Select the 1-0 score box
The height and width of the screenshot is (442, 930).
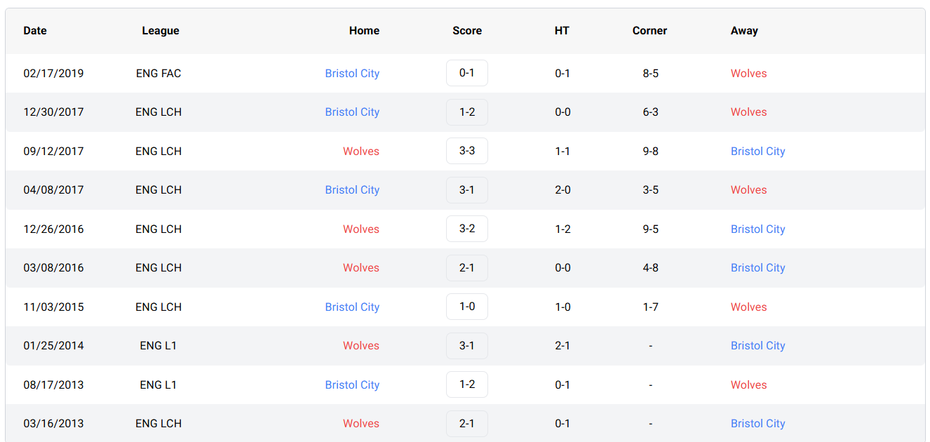(x=466, y=307)
